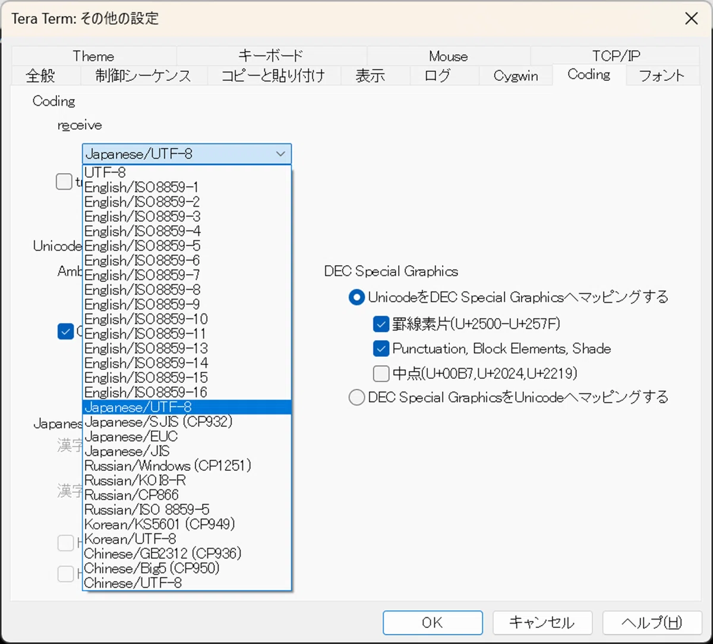This screenshot has height=644, width=713.
Task: Select English/ISO8859-1 encoding
Action: click(x=187, y=187)
